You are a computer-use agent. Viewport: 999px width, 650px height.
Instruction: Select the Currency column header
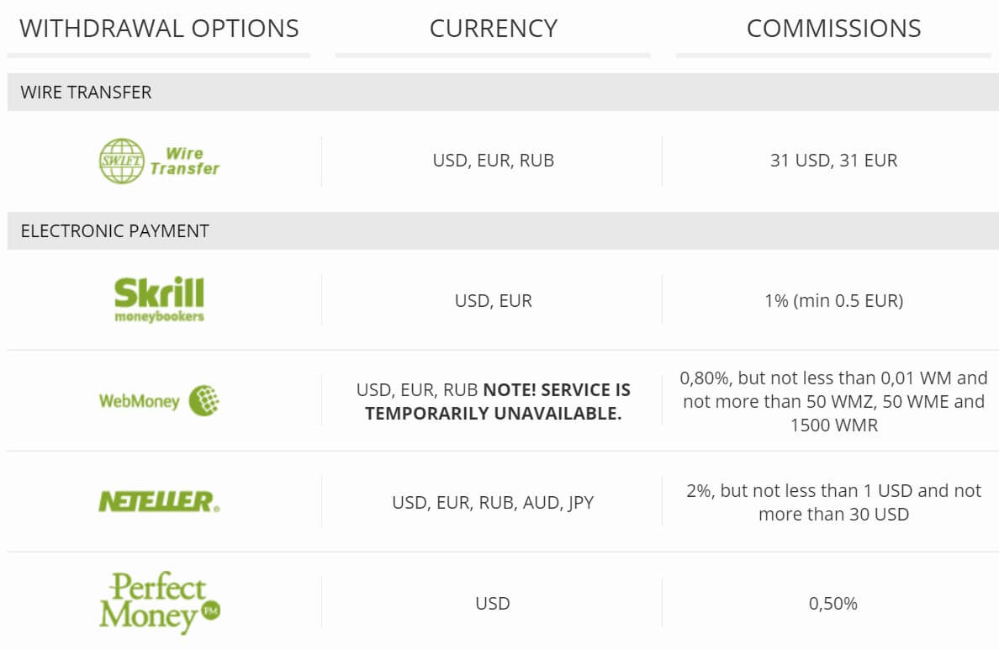(x=493, y=29)
